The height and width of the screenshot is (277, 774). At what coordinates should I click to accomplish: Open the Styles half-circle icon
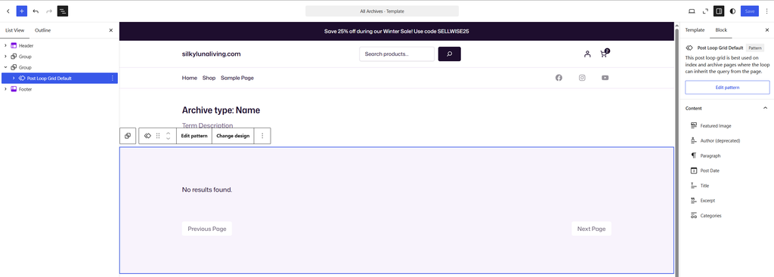[732, 11]
